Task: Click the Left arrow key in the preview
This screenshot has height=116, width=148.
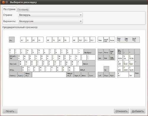Action: click(101, 75)
